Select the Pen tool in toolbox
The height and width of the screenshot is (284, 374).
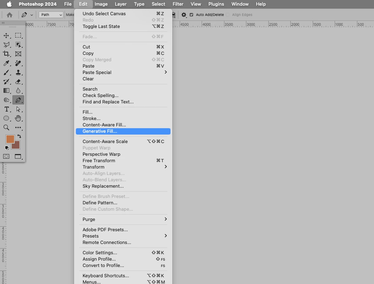(x=18, y=100)
